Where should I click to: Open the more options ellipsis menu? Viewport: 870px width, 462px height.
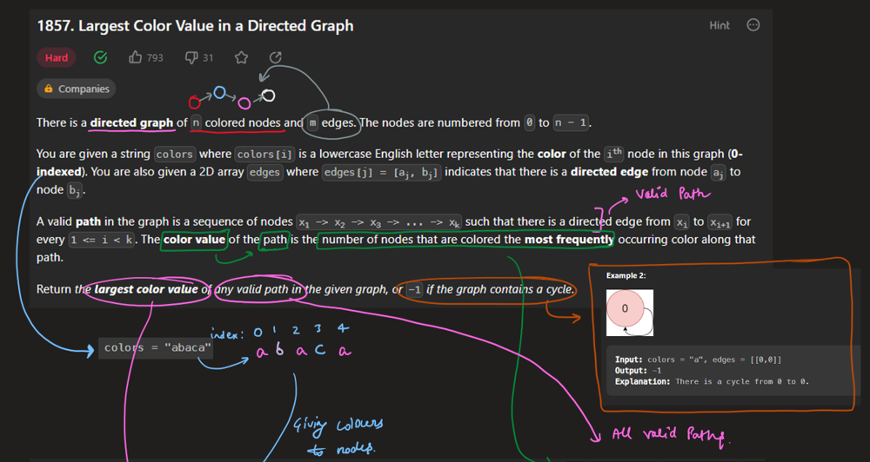point(753,25)
